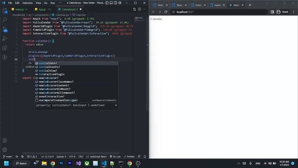Expand the hidden menu bar items ellipsis
The width and height of the screenshot is (298, 168).
click(60, 3)
